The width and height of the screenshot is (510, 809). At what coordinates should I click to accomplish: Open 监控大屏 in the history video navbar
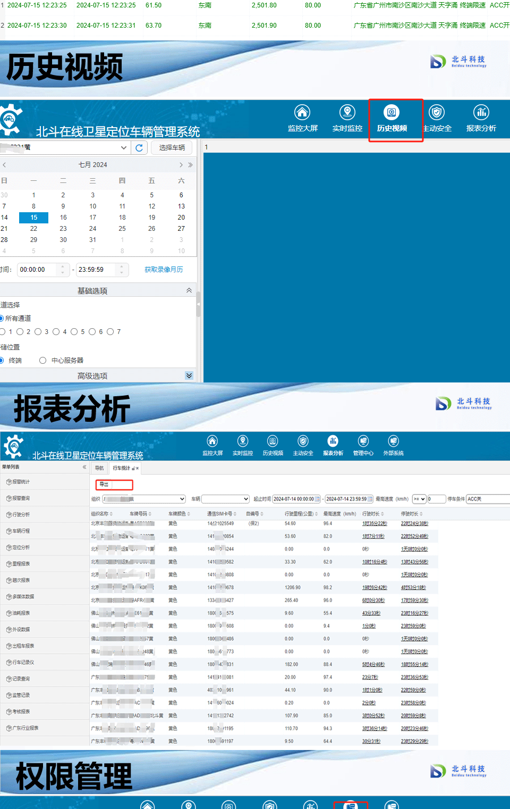302,118
